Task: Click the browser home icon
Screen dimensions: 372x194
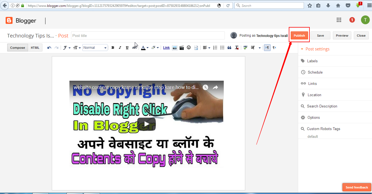Action: click(x=338, y=6)
